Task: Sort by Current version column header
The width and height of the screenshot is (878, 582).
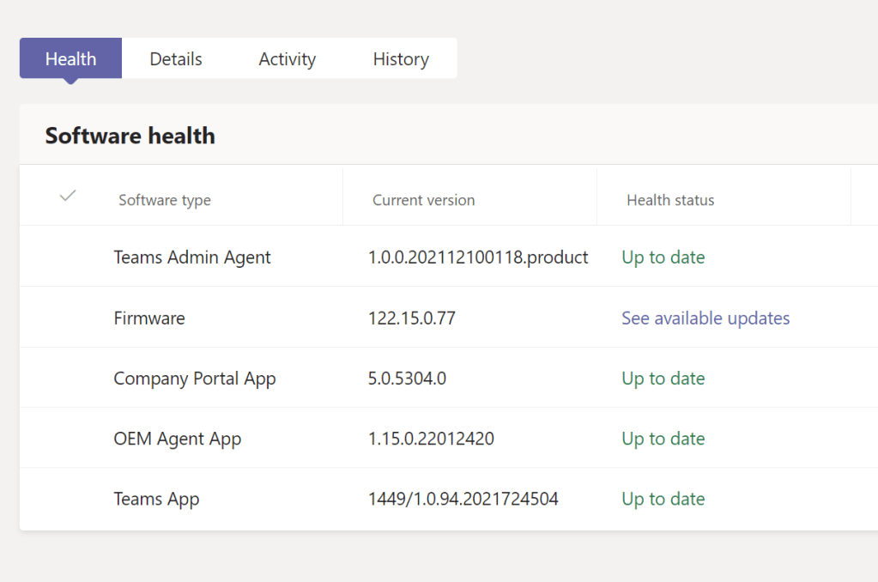Action: [423, 200]
